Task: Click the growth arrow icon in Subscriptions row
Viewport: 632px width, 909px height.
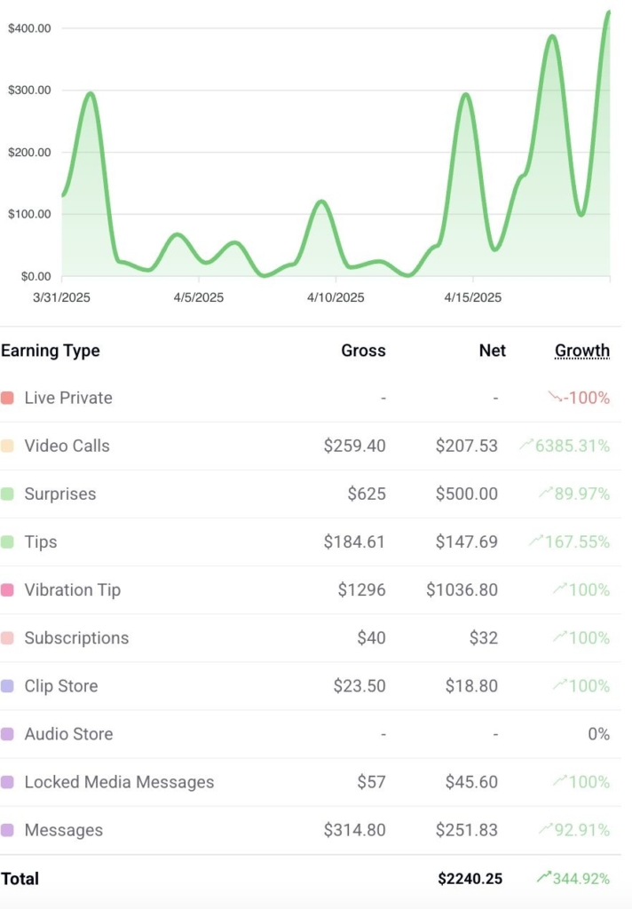Action: click(x=559, y=637)
